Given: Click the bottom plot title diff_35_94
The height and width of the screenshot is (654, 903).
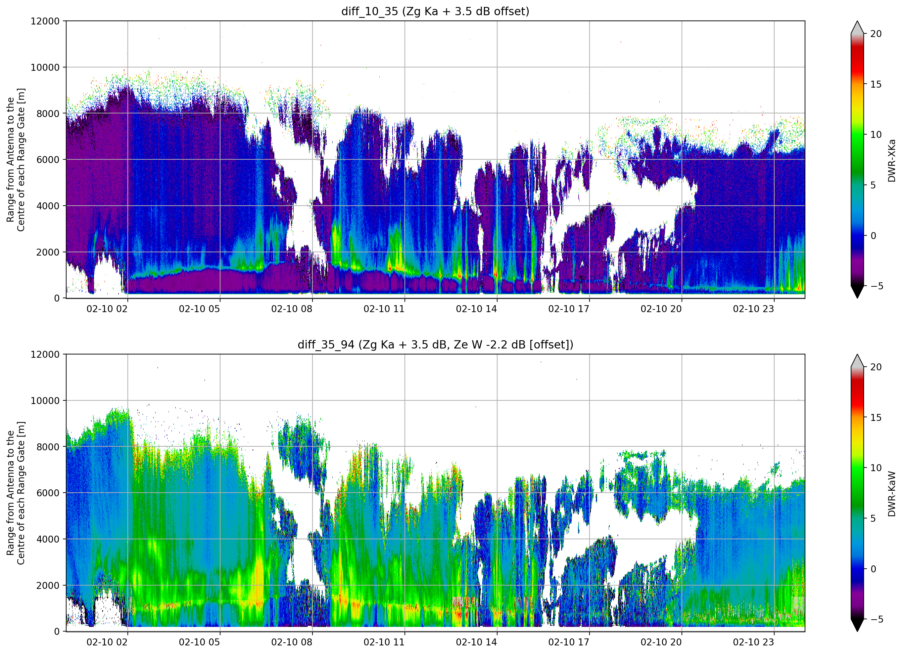Looking at the screenshot, I should 435,344.
